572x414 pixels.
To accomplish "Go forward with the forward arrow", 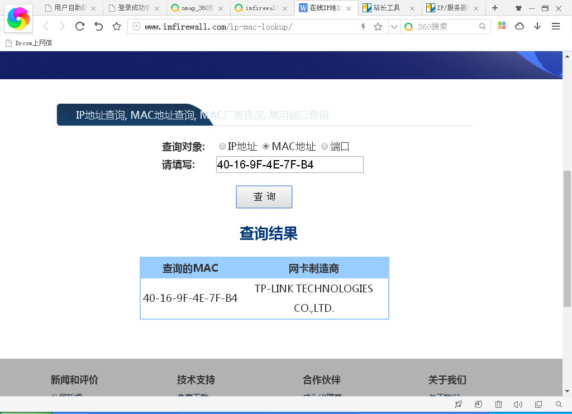I will tap(63, 26).
